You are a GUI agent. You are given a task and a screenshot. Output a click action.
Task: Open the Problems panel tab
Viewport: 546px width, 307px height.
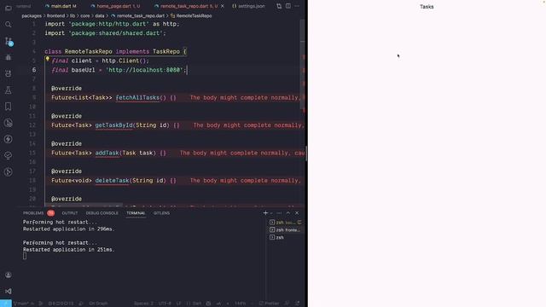point(33,213)
